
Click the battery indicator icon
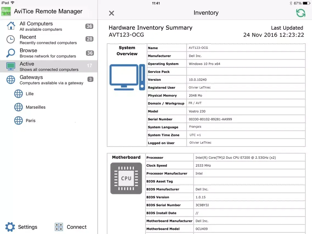pos(306,3)
